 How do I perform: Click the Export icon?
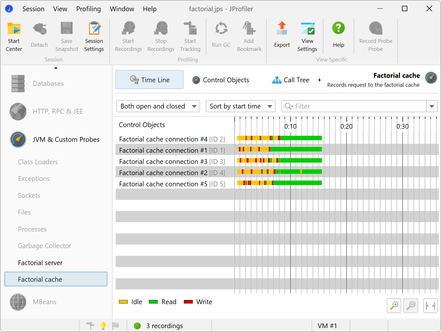tap(282, 28)
